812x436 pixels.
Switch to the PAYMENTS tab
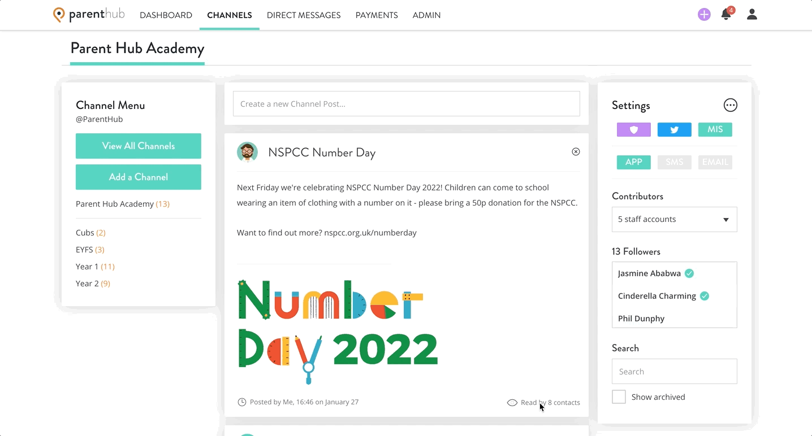(377, 15)
